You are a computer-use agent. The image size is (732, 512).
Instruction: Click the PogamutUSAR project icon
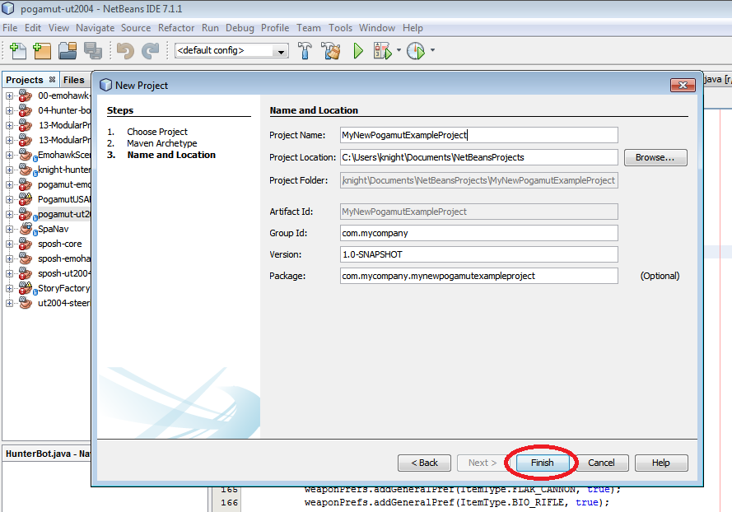(x=26, y=199)
